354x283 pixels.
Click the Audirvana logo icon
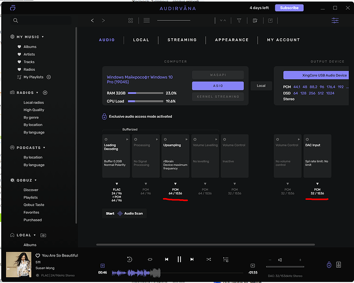tap(12, 8)
